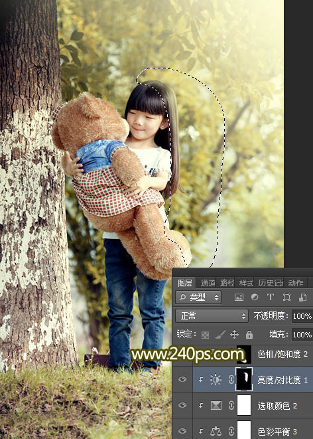Switch to the 路径 tab
This screenshot has height=439, width=313.
tap(227, 283)
